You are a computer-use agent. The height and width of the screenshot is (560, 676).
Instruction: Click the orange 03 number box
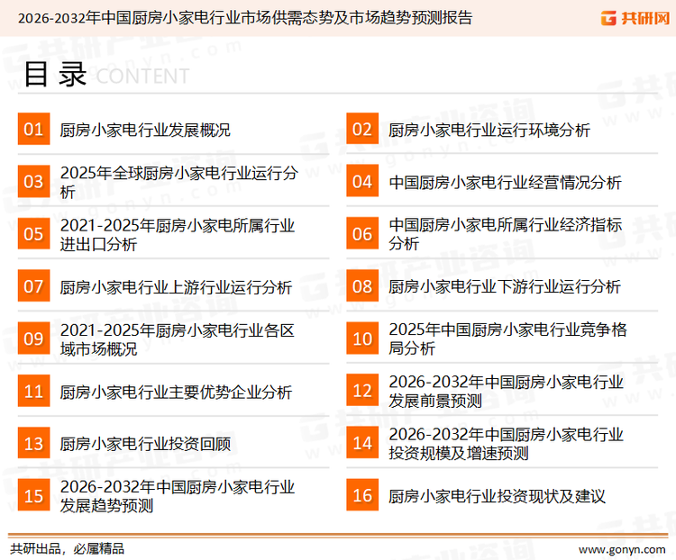pyautogui.click(x=33, y=181)
